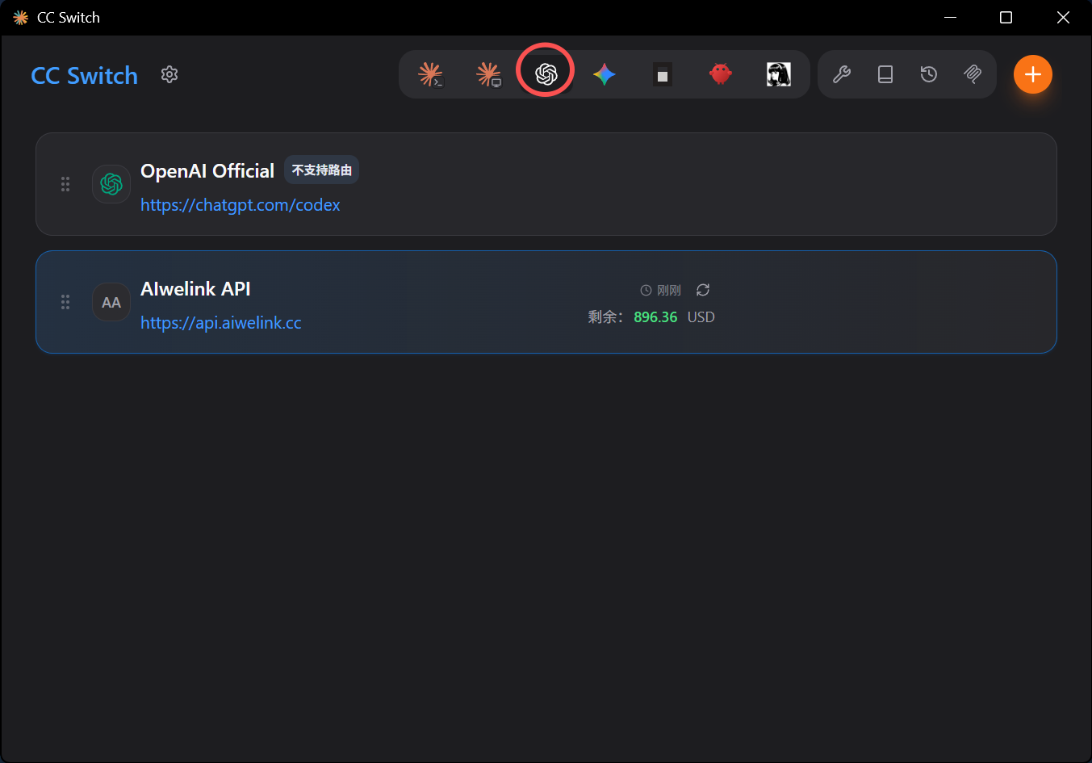Switch to the Gemini app

pos(605,74)
